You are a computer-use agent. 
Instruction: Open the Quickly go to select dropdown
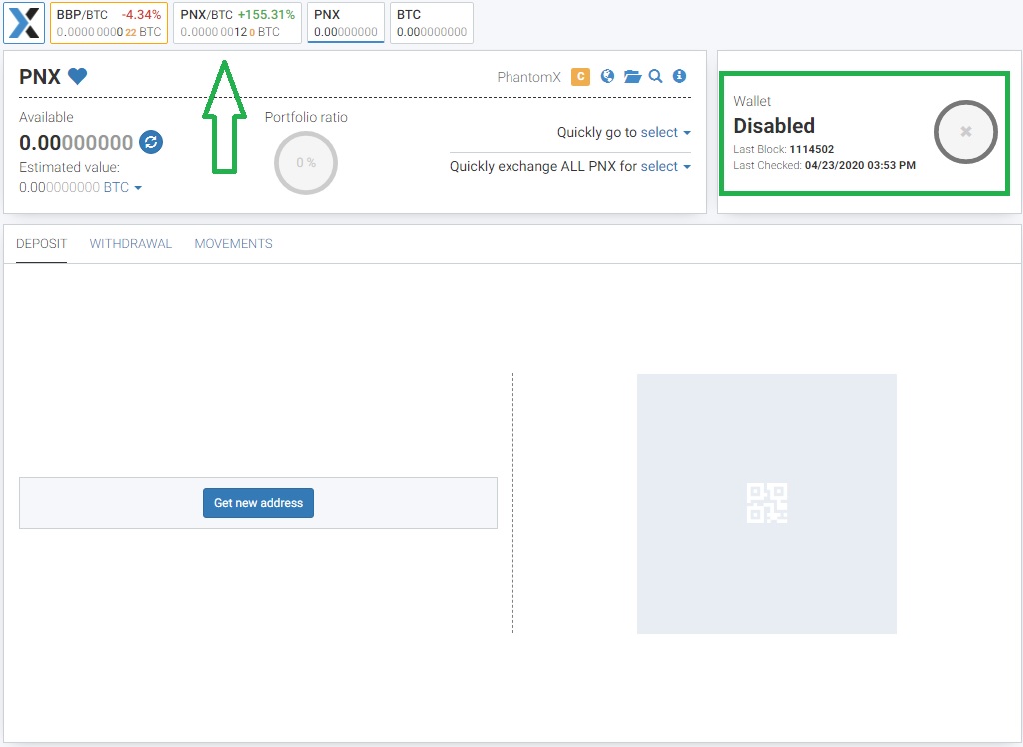[x=666, y=133]
